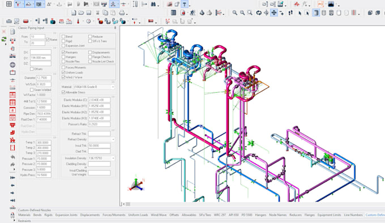Click the large text T icon
385x223 pixels.
185,4
